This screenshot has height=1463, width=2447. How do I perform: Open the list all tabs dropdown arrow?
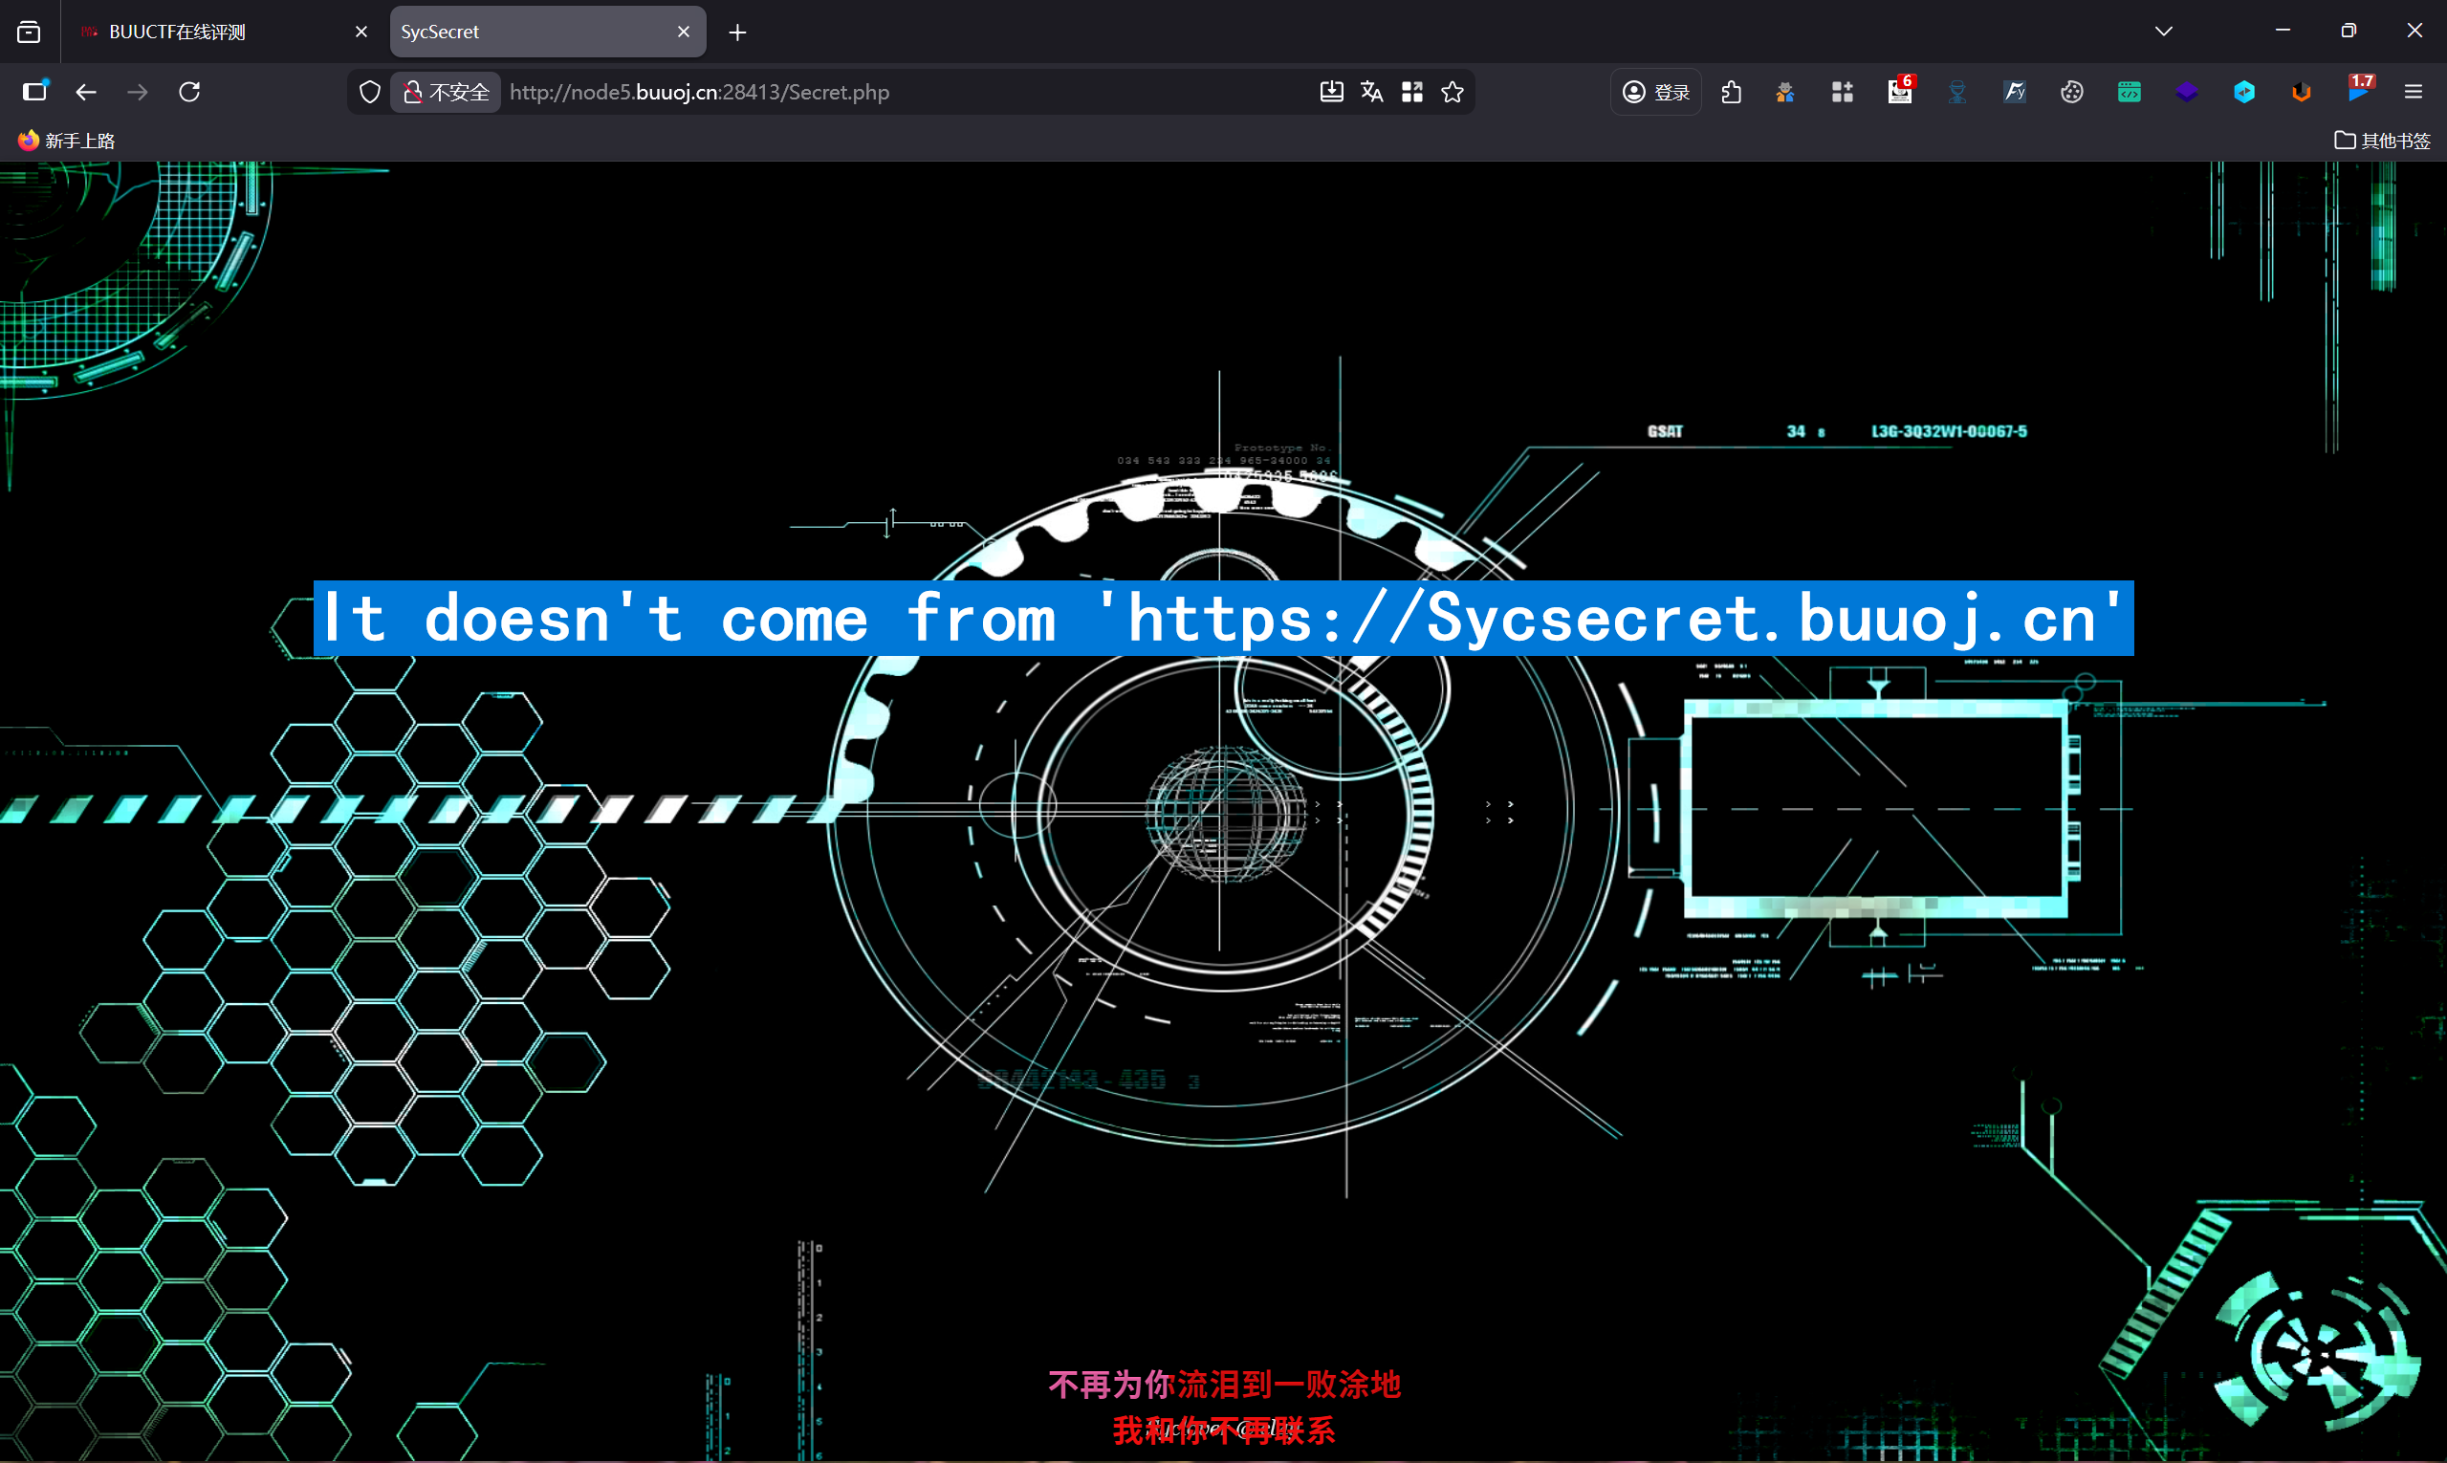click(2163, 32)
